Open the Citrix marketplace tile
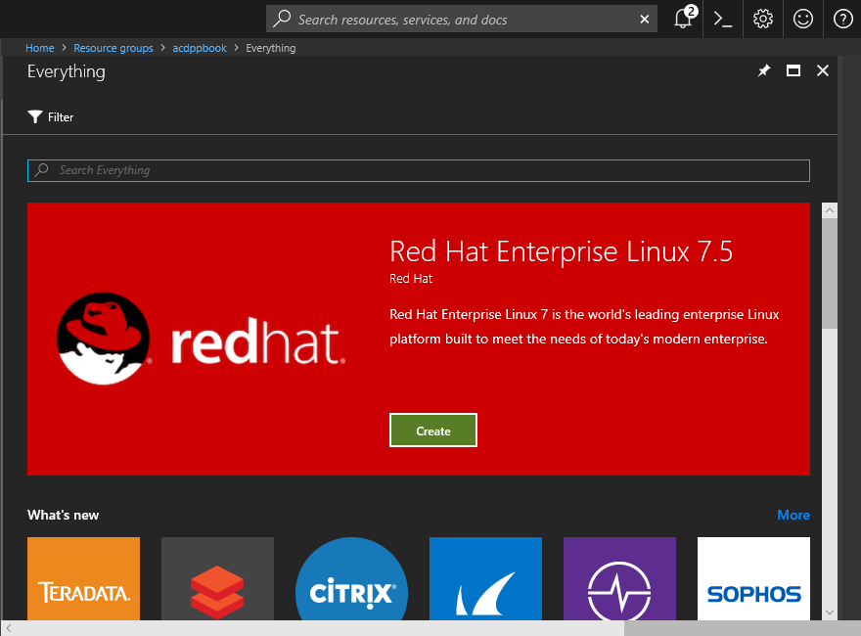Image resolution: width=861 pixels, height=636 pixels. tap(351, 579)
